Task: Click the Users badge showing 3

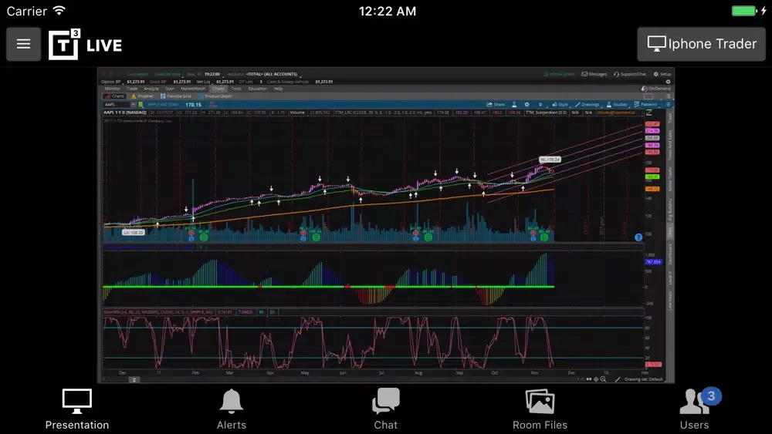Action: [x=711, y=396]
